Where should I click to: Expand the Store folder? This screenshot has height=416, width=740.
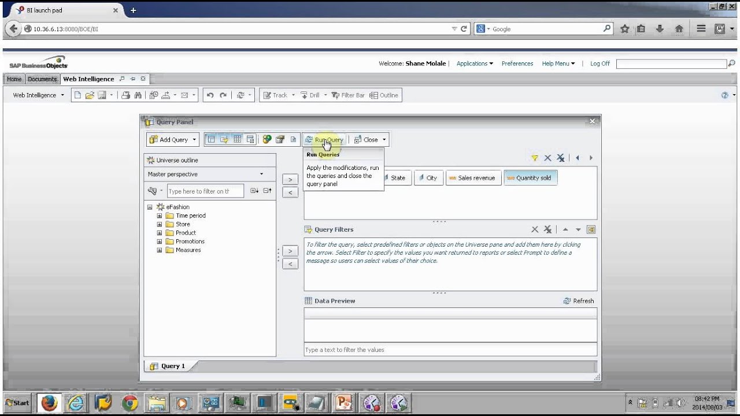[160, 224]
